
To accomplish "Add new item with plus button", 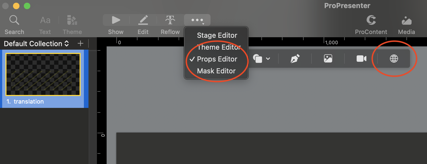I will 80,43.
